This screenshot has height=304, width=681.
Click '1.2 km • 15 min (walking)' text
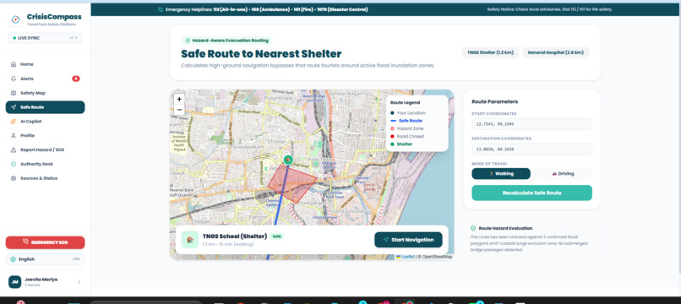coord(228,245)
